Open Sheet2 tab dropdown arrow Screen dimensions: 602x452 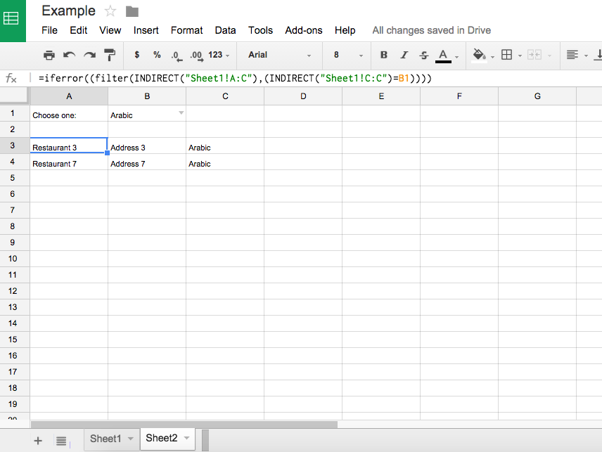tap(186, 438)
